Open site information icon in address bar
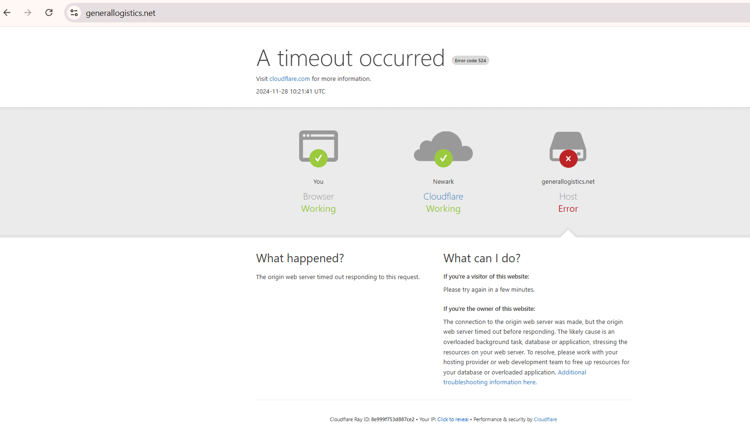The height and width of the screenshot is (431, 750). [74, 13]
